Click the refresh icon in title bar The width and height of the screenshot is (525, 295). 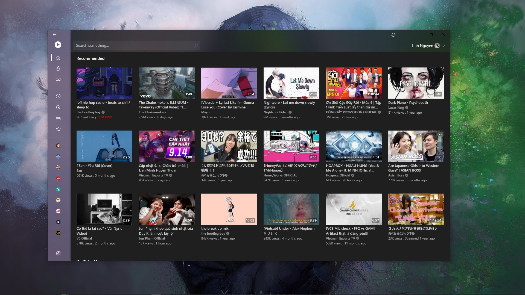393,35
